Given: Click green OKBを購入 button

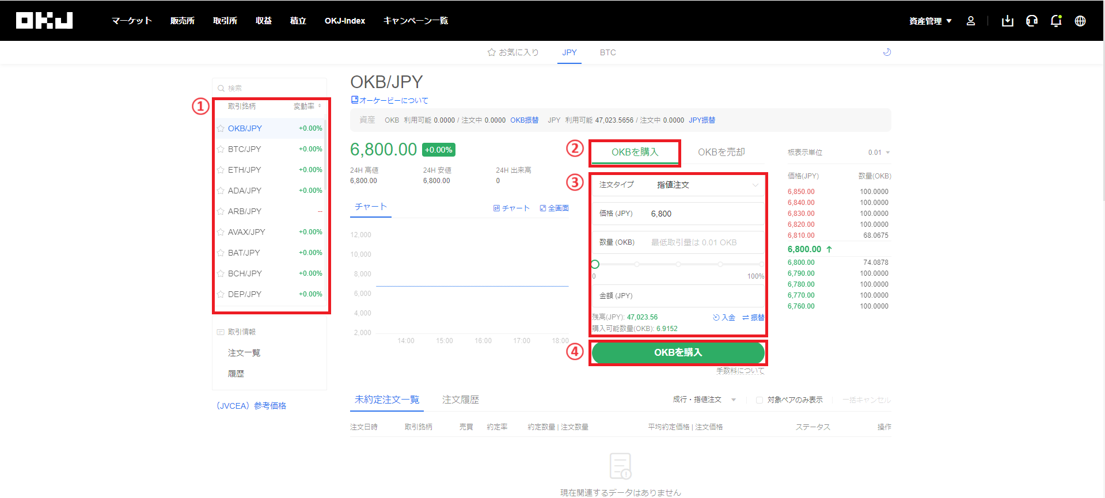Looking at the screenshot, I should click(x=678, y=352).
